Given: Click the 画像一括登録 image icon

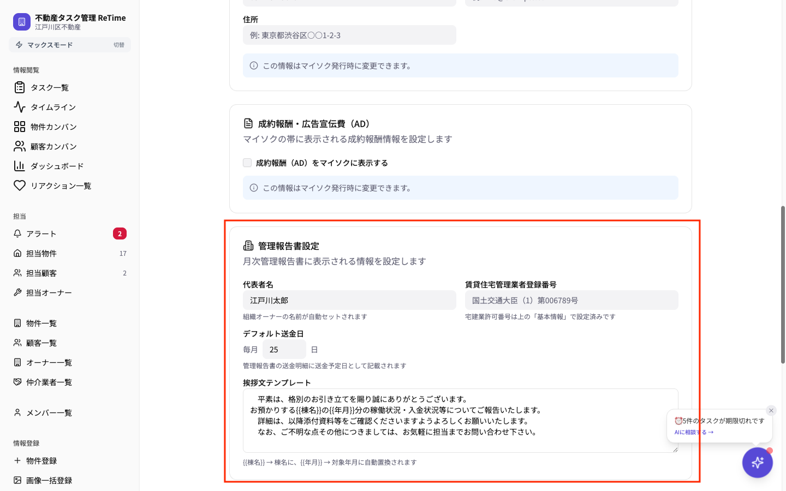Looking at the screenshot, I should point(17,480).
